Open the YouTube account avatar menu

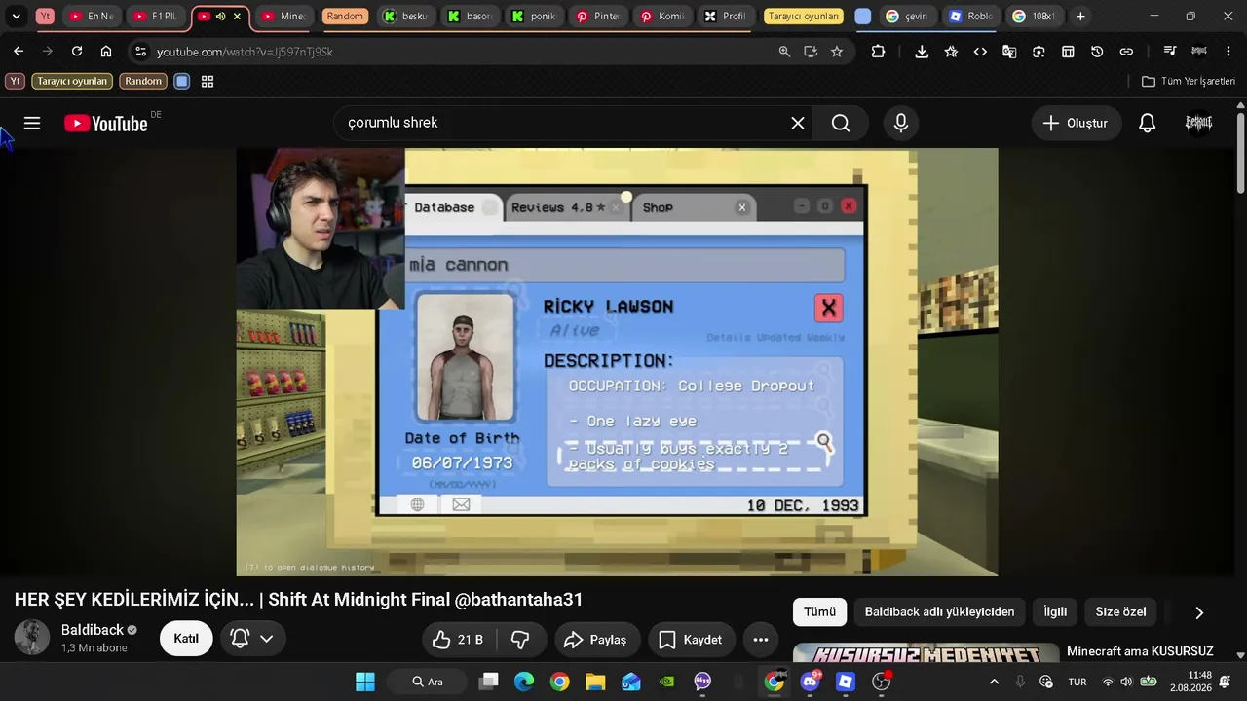click(1198, 123)
